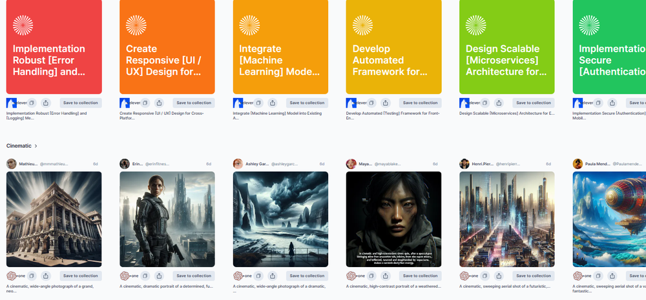Share Erin's determined portrait prompt

tap(160, 275)
